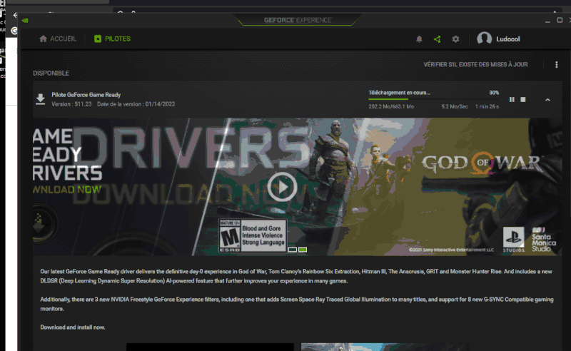Minimize the GeForce Experience window
The height and width of the screenshot is (351, 571).
tap(547, 21)
